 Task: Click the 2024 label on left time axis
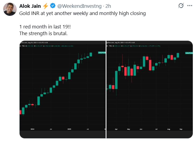(x=32, y=129)
